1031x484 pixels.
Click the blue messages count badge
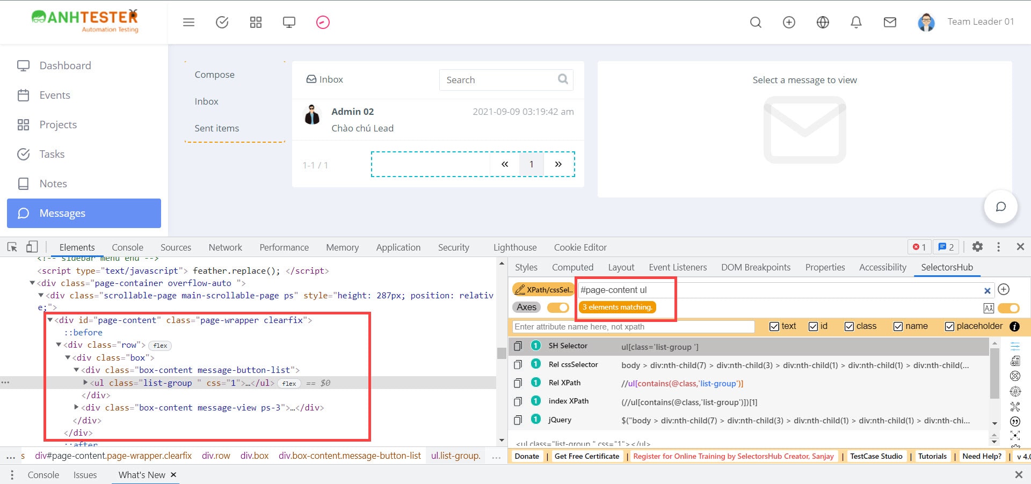coord(946,247)
